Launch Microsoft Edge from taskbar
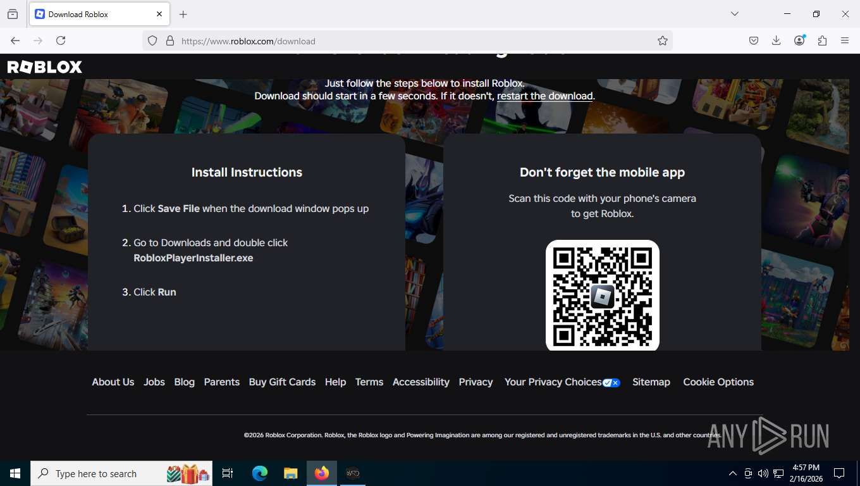Viewport: 860px width, 486px height. pyautogui.click(x=260, y=473)
